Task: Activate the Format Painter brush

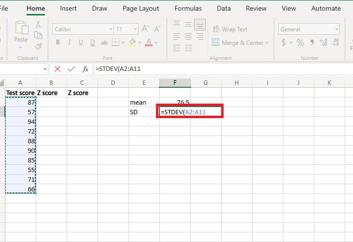Action: click(38, 46)
